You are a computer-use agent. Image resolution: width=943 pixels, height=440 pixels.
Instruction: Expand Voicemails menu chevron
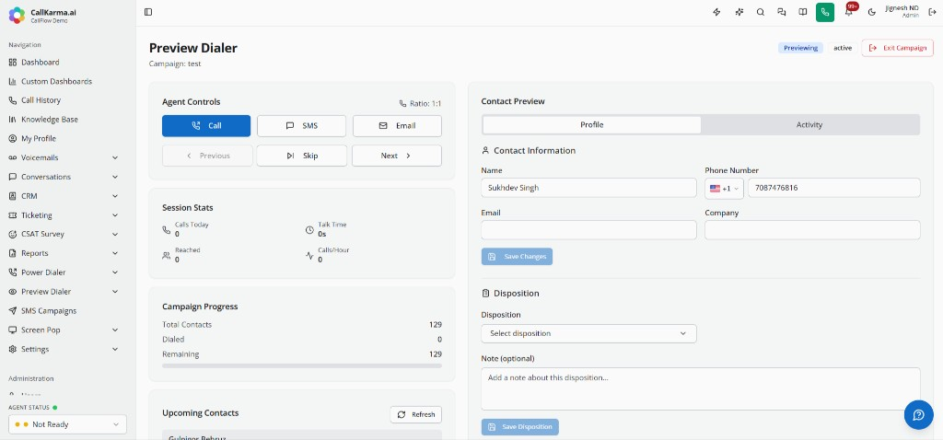pyautogui.click(x=115, y=157)
